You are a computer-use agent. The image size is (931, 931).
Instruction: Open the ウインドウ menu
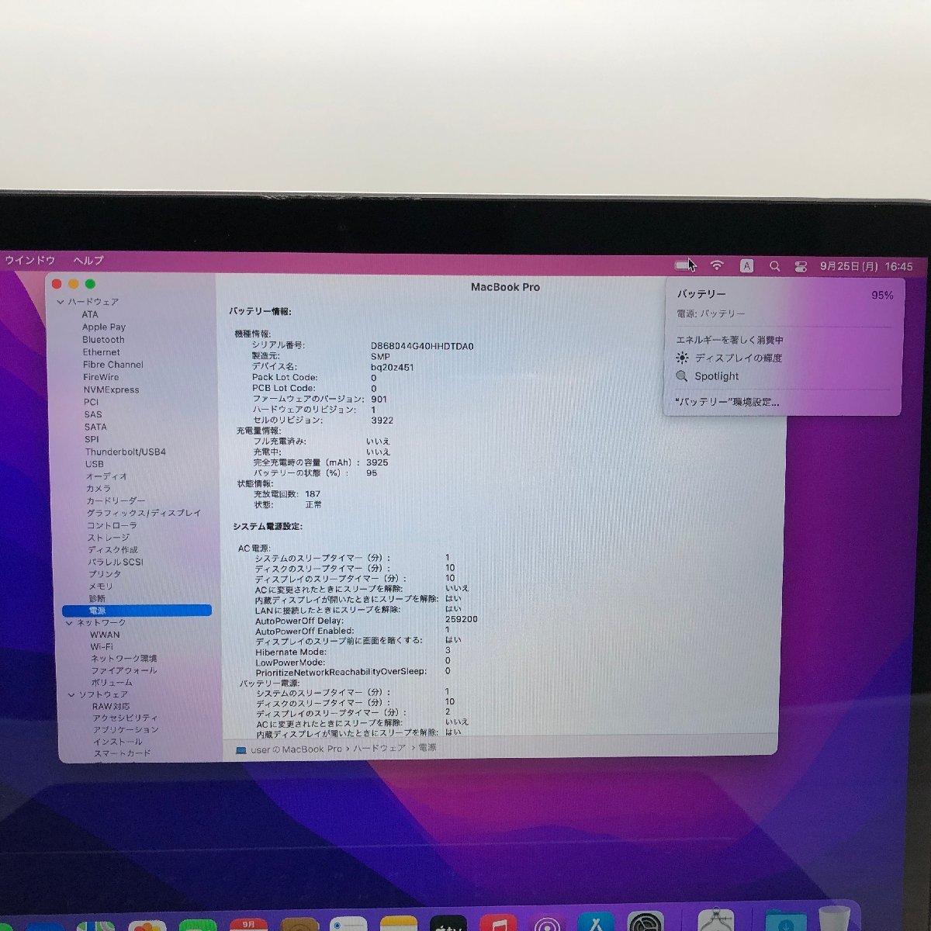tap(30, 260)
